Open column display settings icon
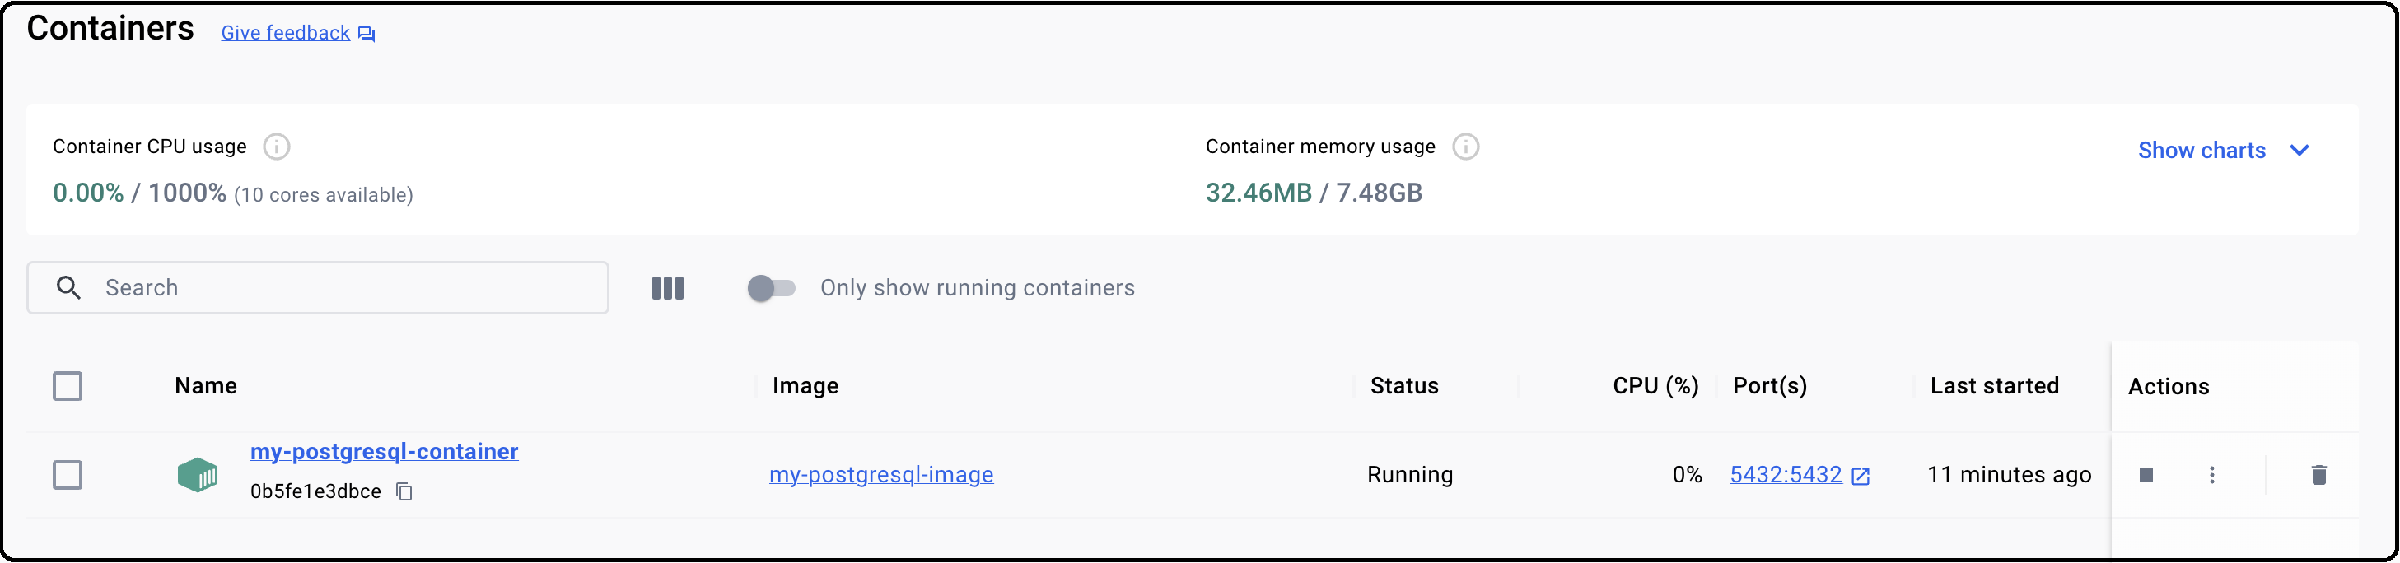 coord(667,288)
